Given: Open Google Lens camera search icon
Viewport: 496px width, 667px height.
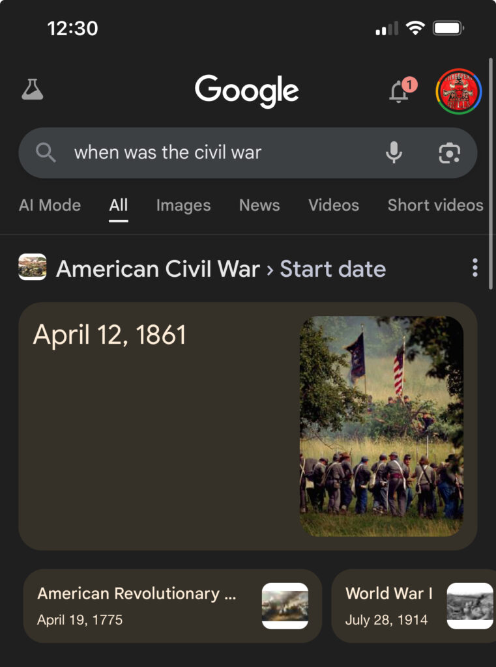Looking at the screenshot, I should coord(449,152).
